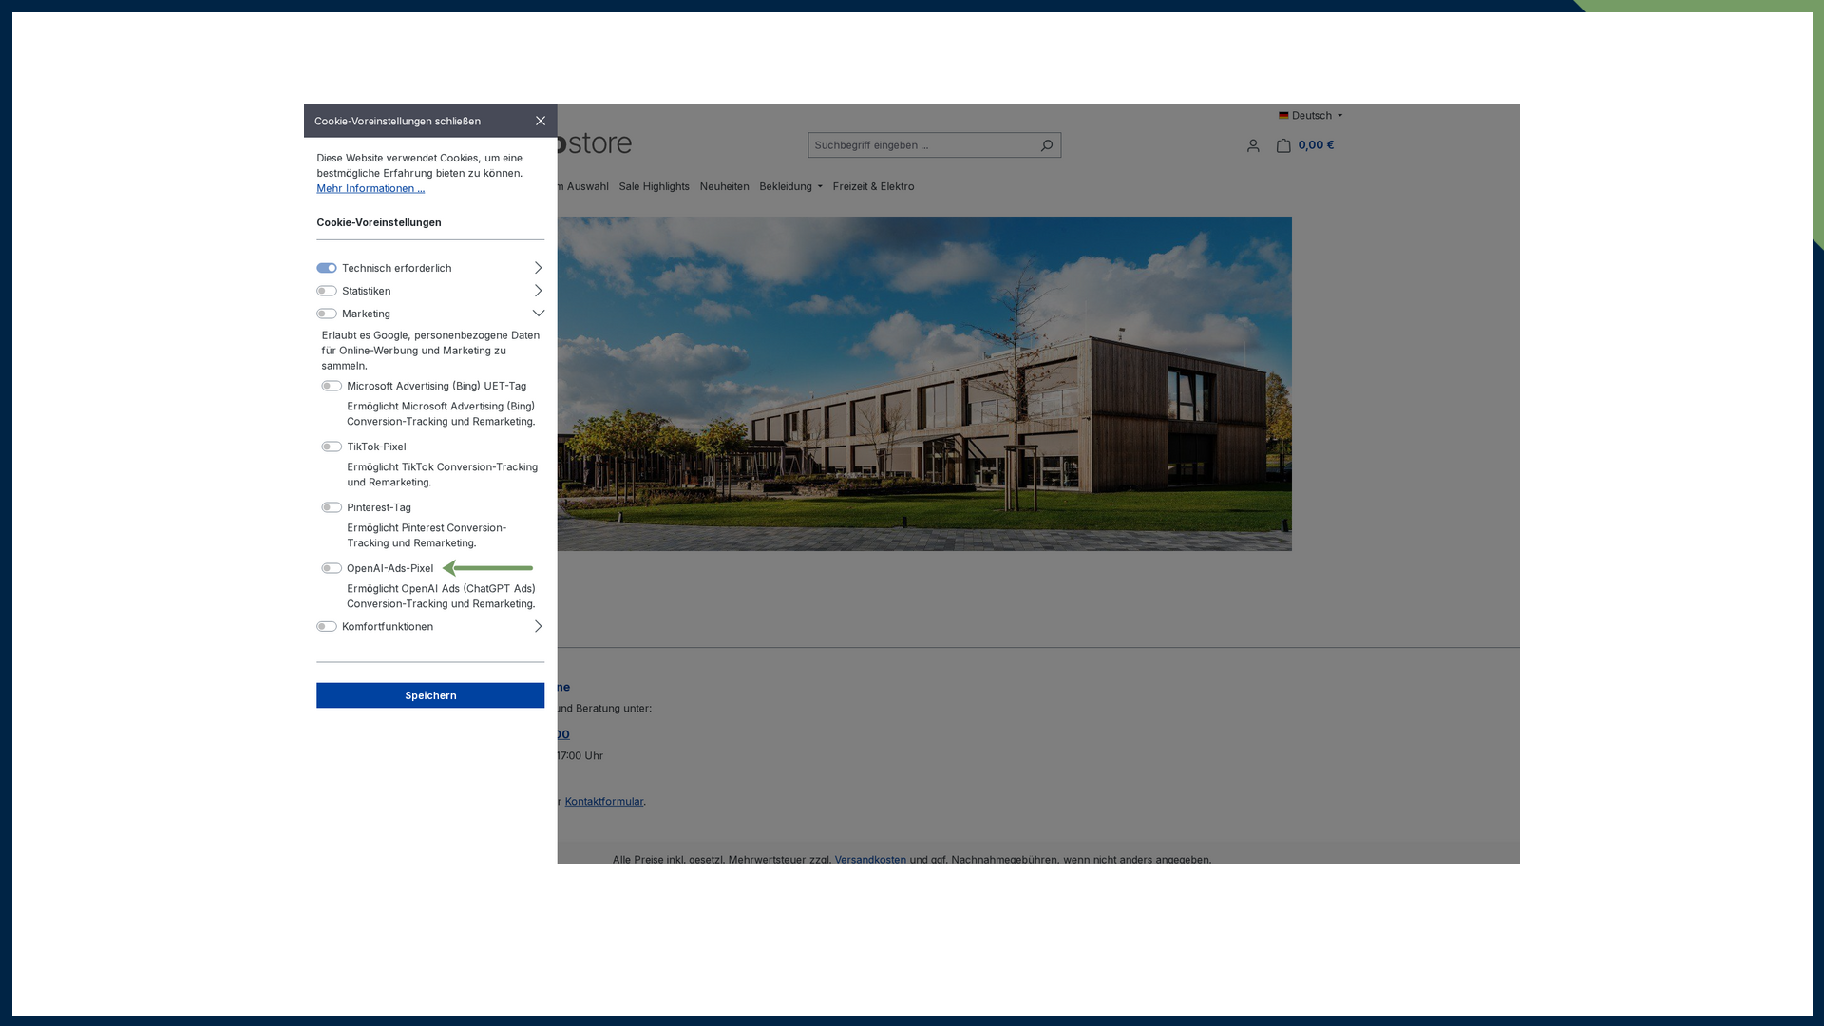
Task: Toggle the Statistiken cookie switch
Action: tap(327, 291)
